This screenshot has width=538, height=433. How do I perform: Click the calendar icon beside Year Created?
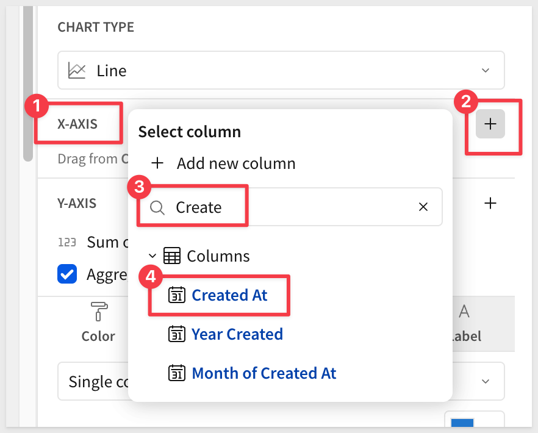coord(176,334)
